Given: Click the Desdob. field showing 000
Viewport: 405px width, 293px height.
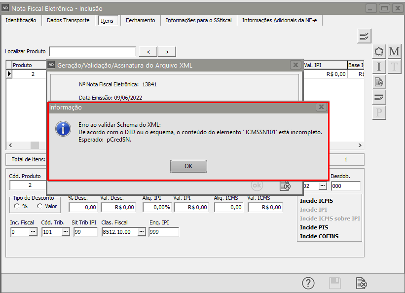Looking at the screenshot, I should [x=346, y=186].
